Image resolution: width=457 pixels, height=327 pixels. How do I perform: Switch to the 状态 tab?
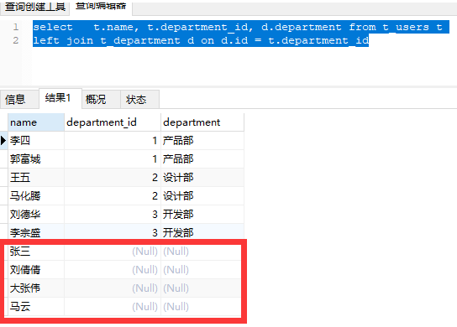(x=140, y=100)
